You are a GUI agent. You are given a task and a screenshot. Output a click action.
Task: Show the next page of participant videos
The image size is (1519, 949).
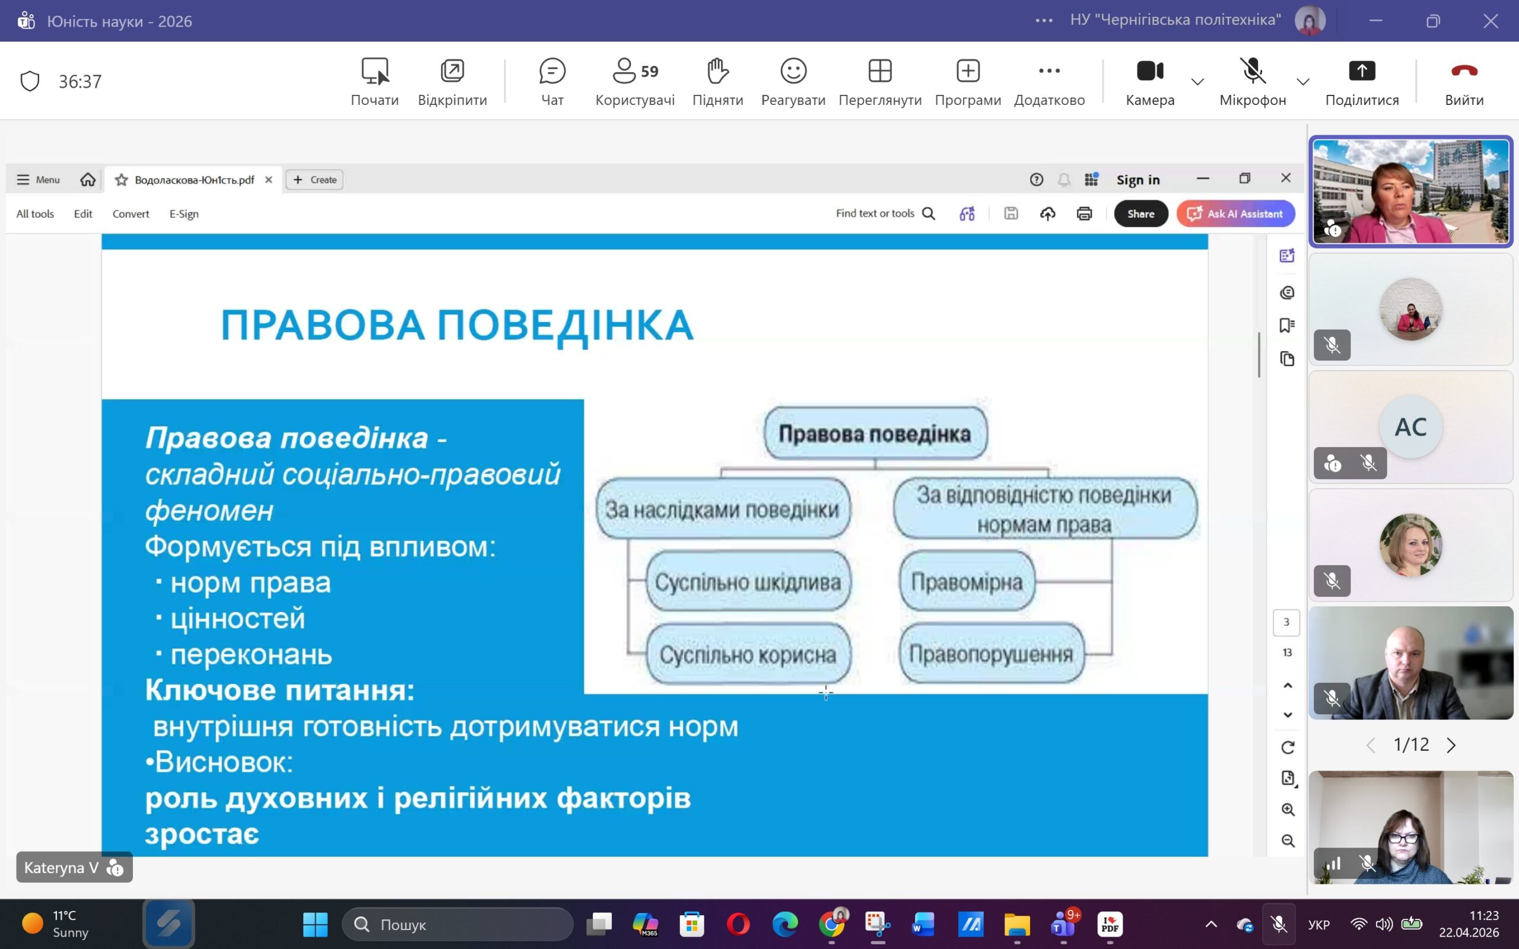click(1451, 745)
